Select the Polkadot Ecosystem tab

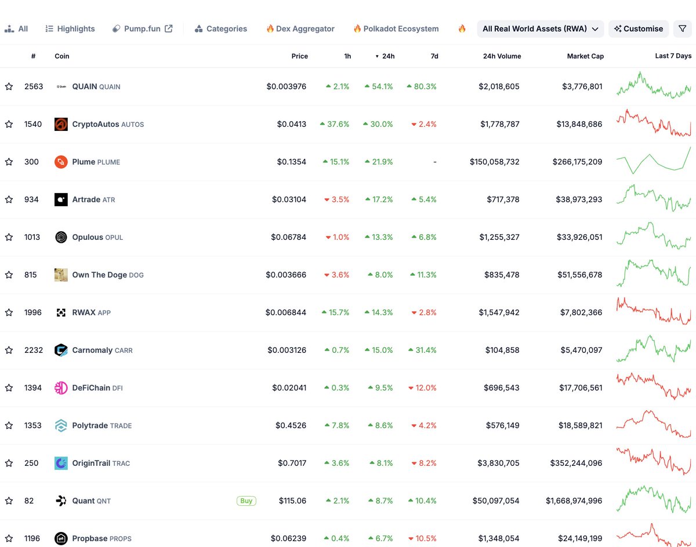396,28
